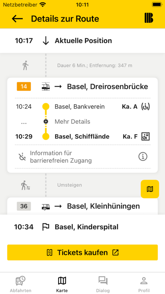Image resolution: width=165 pixels, height=294 pixels.
Task: Show the route on the yellow map button
Action: click(150, 189)
